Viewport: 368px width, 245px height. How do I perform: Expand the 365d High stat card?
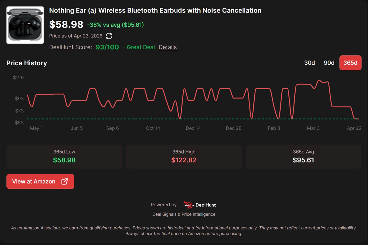pyautogui.click(x=184, y=156)
